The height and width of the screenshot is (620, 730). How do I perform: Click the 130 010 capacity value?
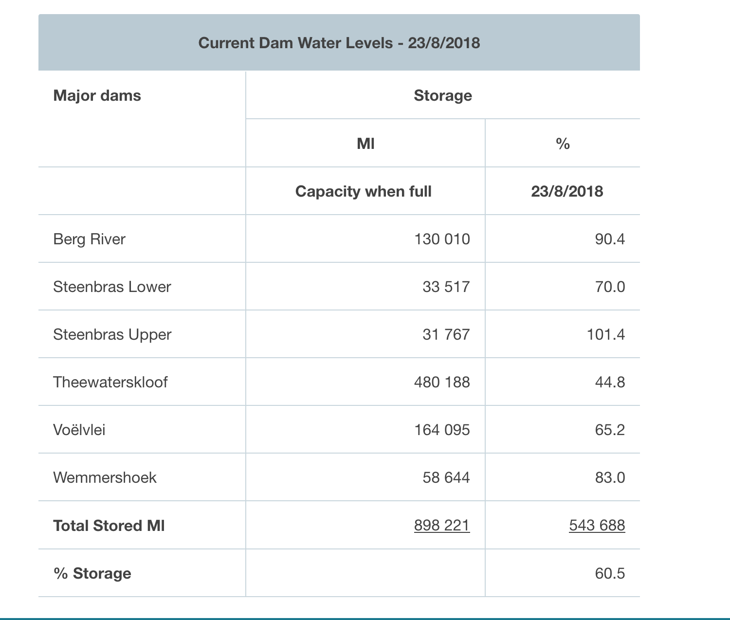click(x=442, y=239)
